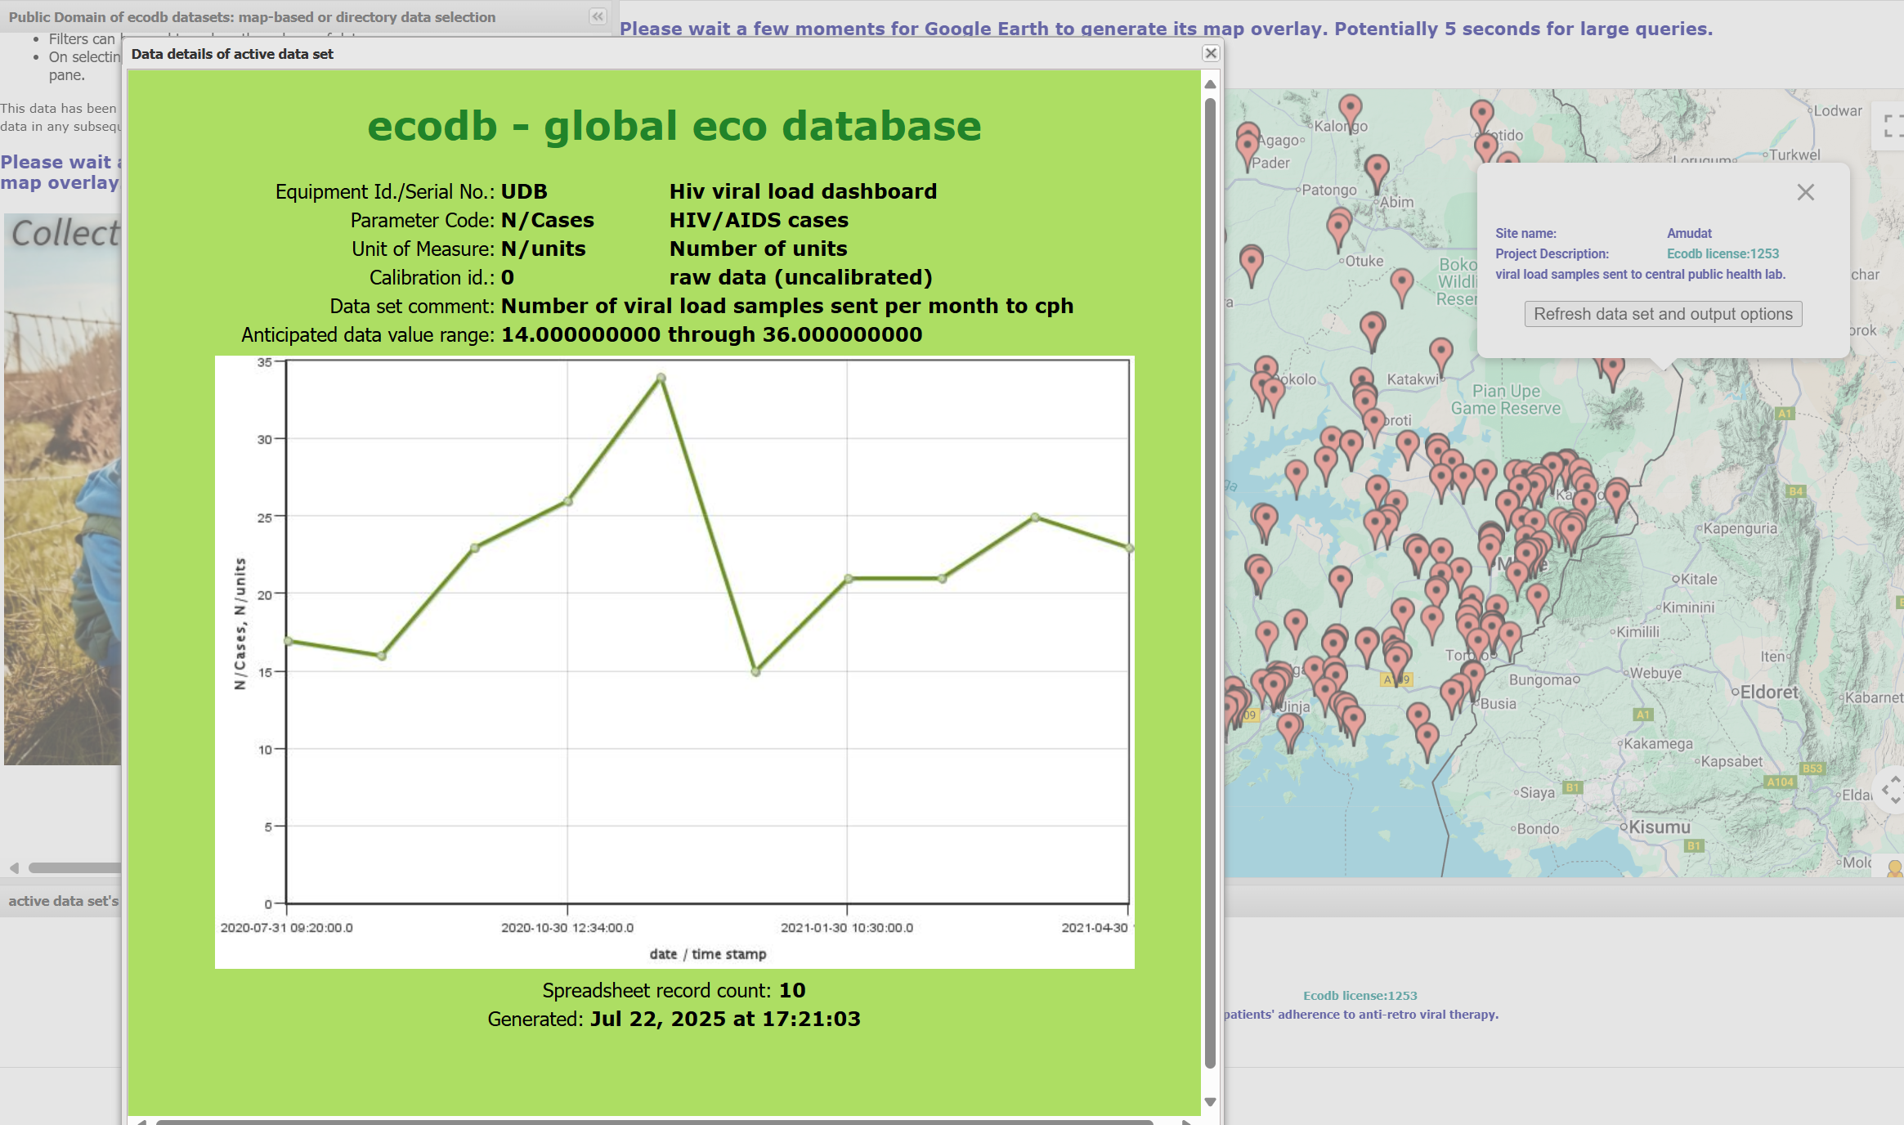Collapse the data selection side panel
The width and height of the screenshot is (1904, 1125).
click(x=598, y=16)
